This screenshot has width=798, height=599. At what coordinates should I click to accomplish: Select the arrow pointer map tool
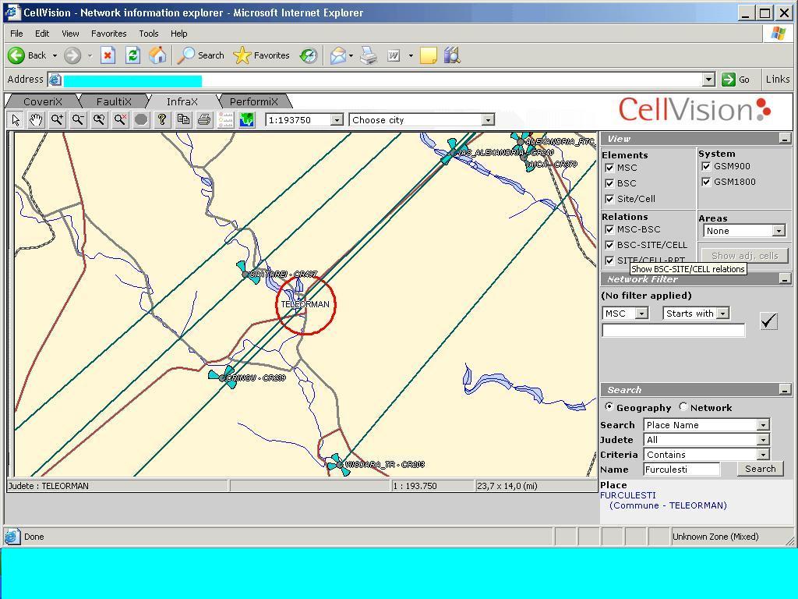16,119
